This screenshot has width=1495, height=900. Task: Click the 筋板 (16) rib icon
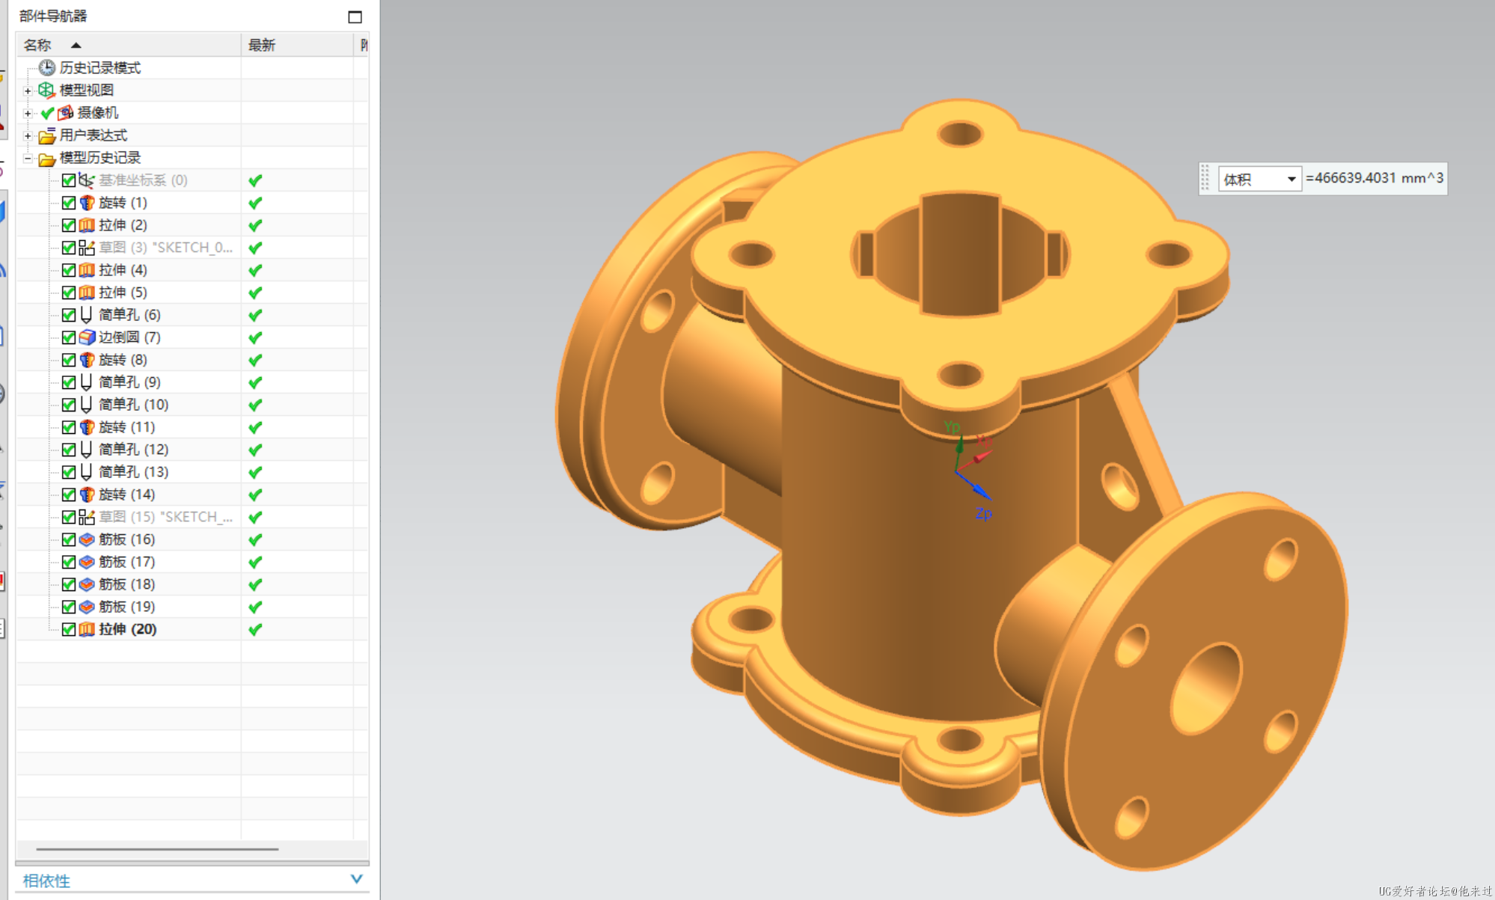(87, 539)
